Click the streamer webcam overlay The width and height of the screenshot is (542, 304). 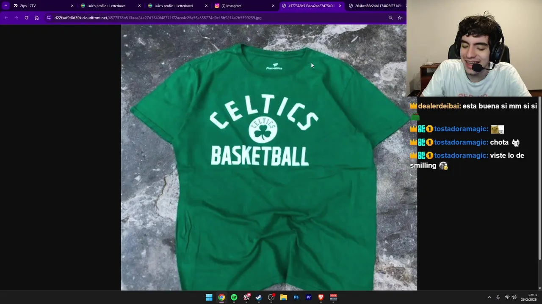tap(474, 48)
